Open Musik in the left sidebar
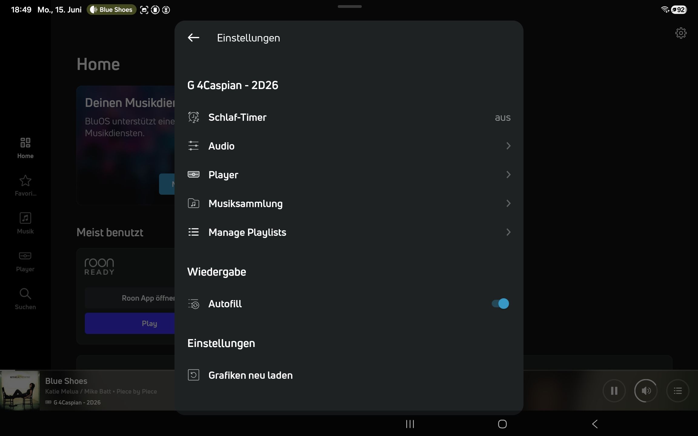 click(25, 223)
